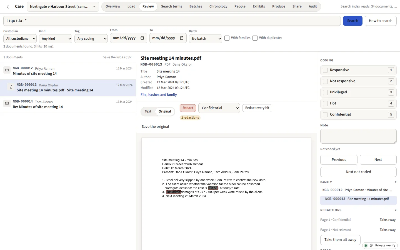Take away the Page 1 Confidential redaction

387,220
